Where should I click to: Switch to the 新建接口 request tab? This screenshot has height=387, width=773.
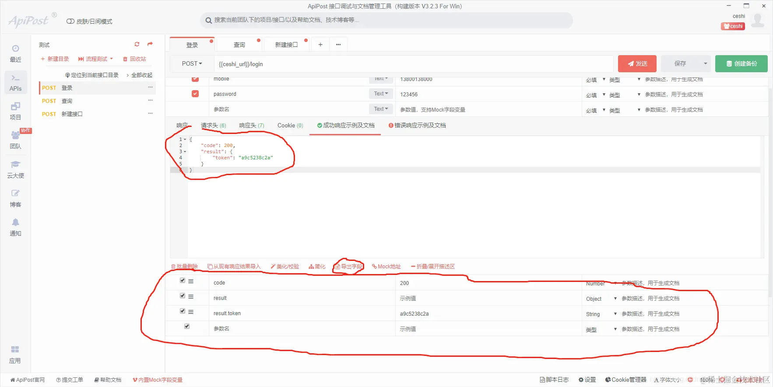[x=286, y=45]
